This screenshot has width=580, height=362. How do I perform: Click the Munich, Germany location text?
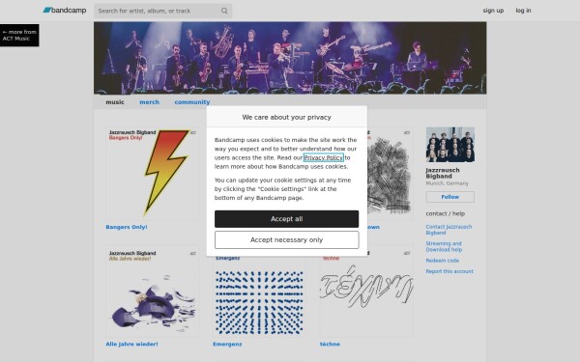(x=447, y=183)
